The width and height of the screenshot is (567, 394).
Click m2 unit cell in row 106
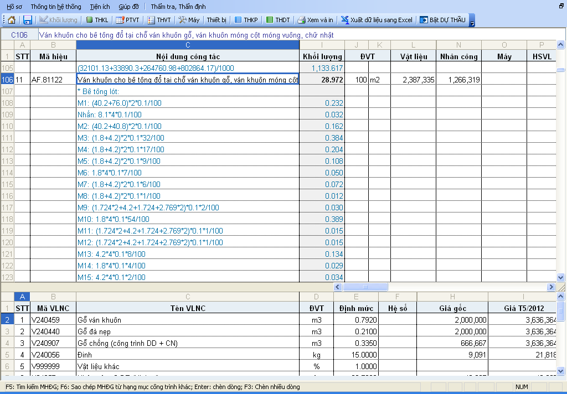click(x=379, y=80)
